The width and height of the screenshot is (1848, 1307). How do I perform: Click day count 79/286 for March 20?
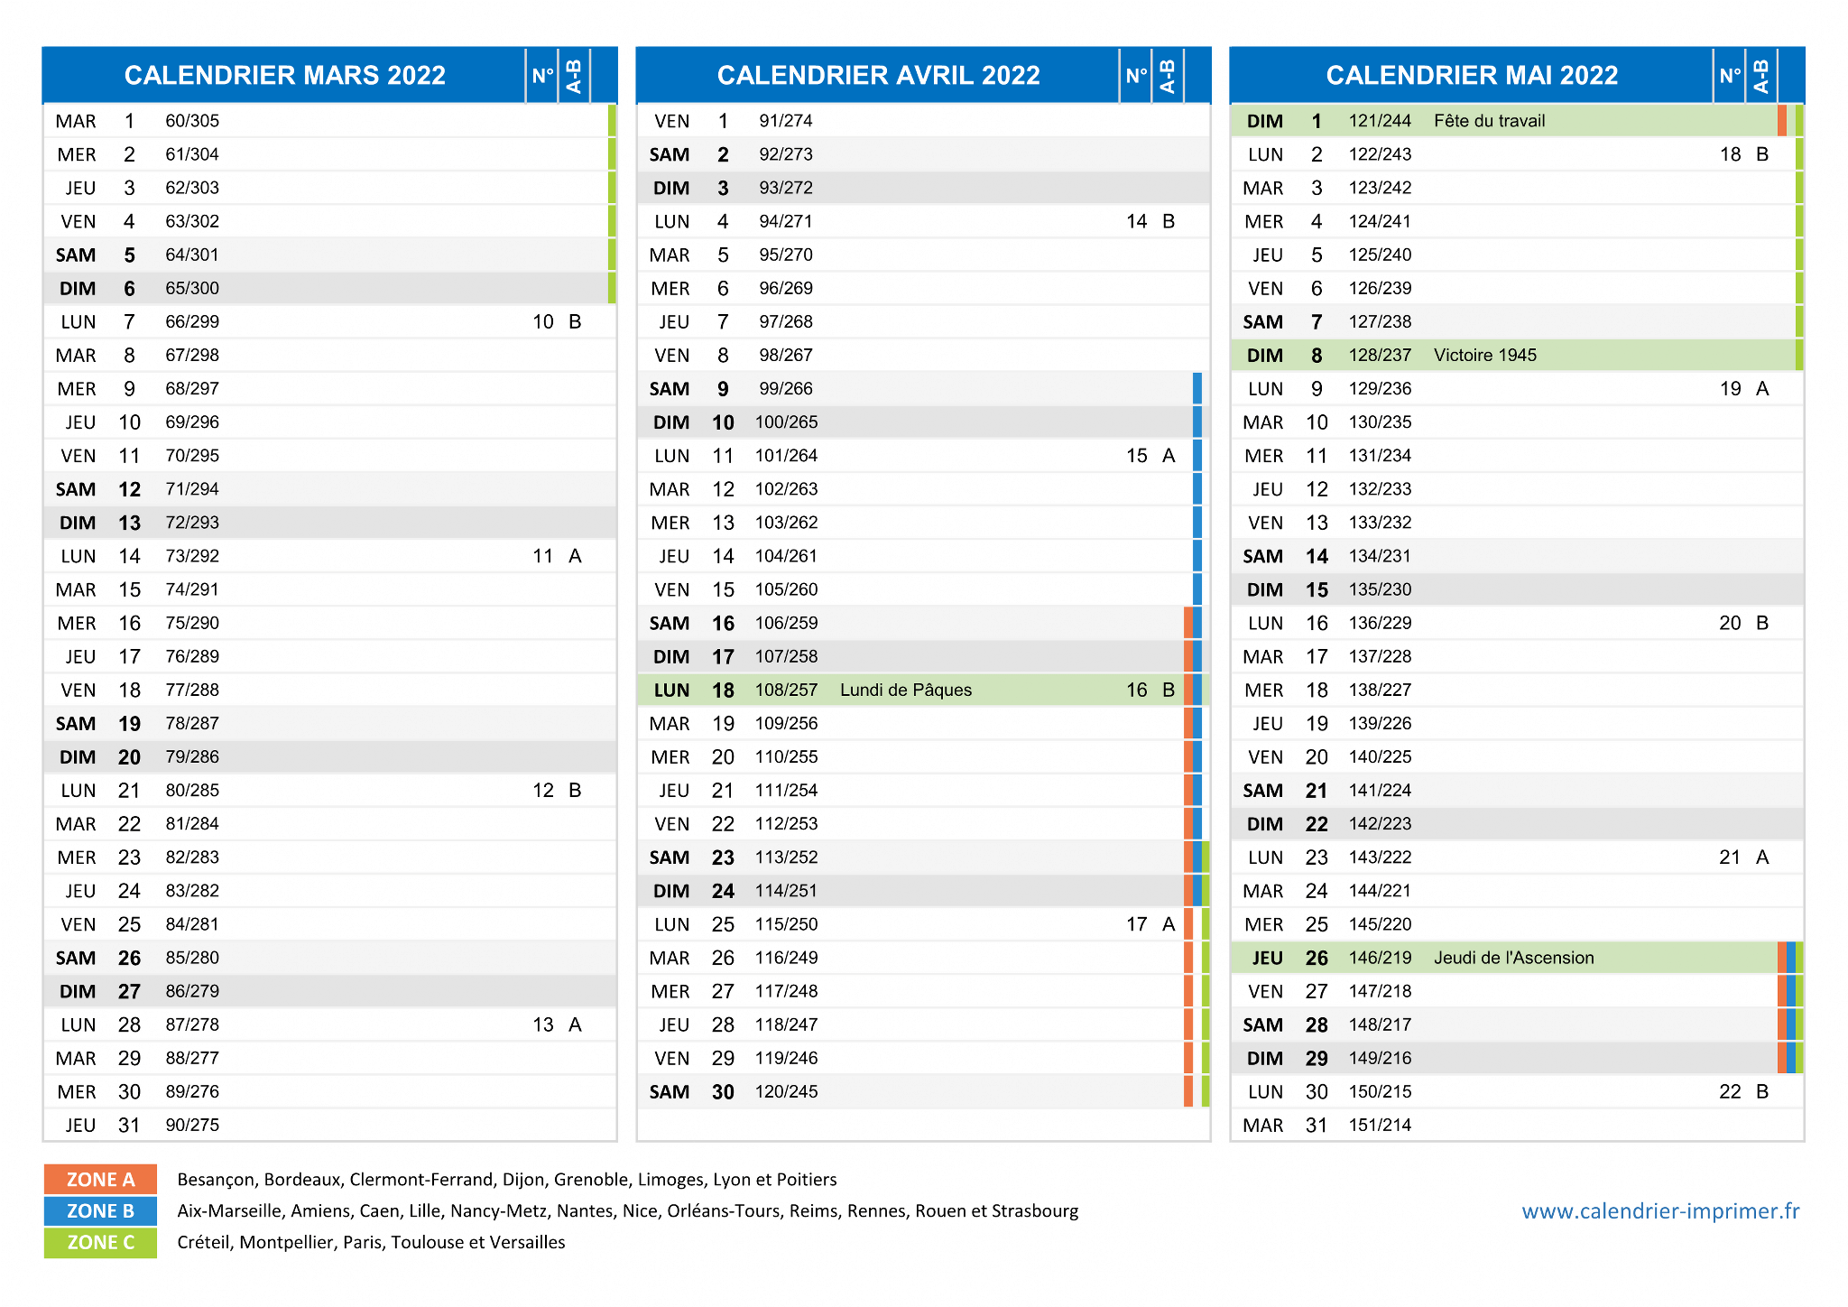coord(192,756)
